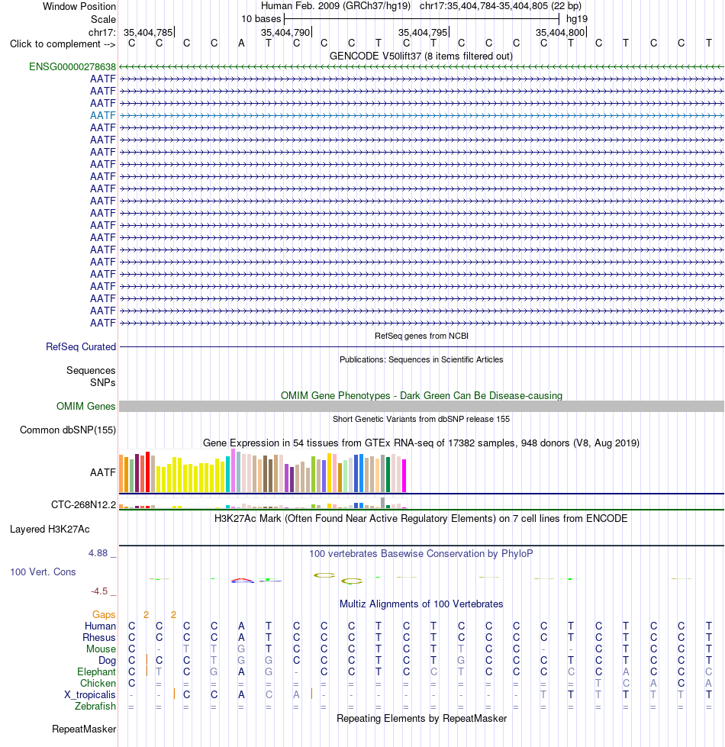
Task: Click 'Short Genetic Variants from dbSNP release 155' title
Action: 421,419
